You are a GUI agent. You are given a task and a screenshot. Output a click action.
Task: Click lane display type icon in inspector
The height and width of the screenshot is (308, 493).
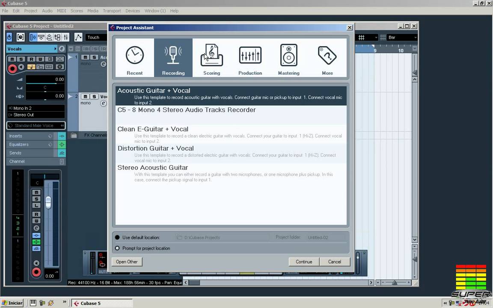tap(49, 67)
